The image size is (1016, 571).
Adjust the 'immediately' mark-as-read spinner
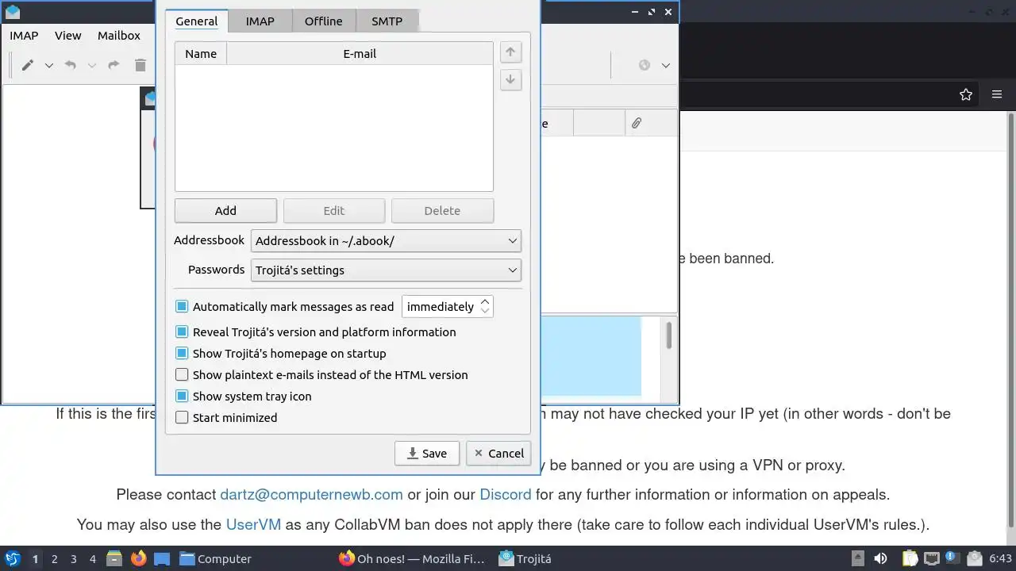[x=448, y=307]
